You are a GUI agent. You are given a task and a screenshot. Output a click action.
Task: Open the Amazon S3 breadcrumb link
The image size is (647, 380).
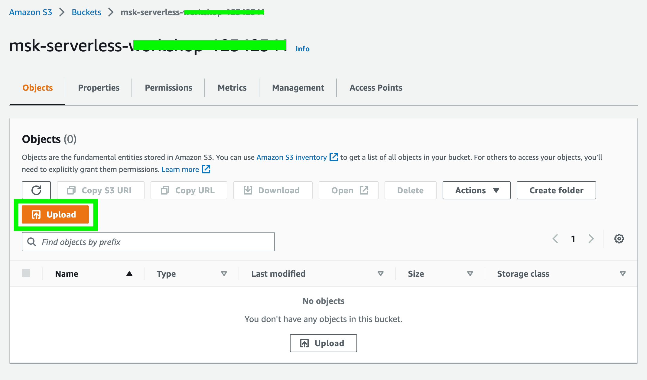[x=31, y=12]
